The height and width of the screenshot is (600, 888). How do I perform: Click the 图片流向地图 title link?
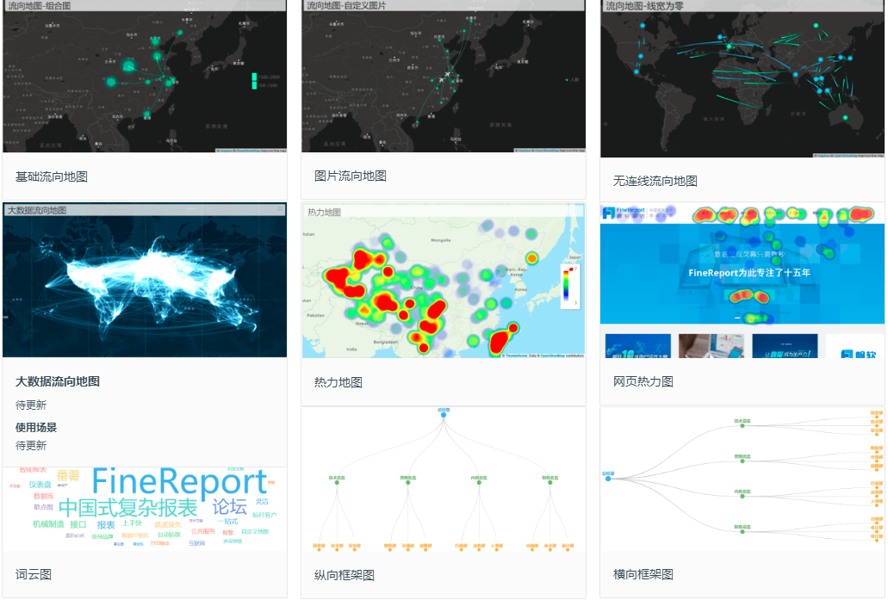[351, 176]
